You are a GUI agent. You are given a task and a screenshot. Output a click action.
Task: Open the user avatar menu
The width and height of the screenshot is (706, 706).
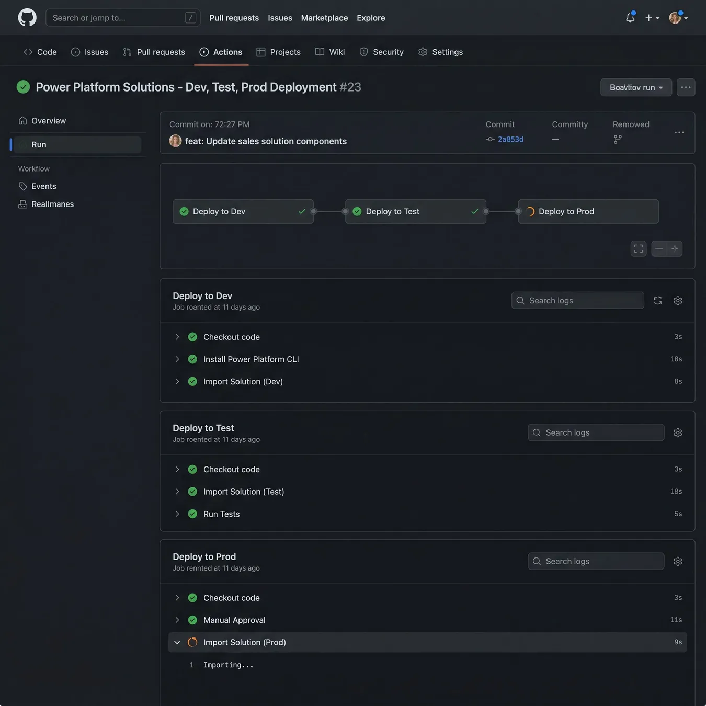pyautogui.click(x=678, y=18)
